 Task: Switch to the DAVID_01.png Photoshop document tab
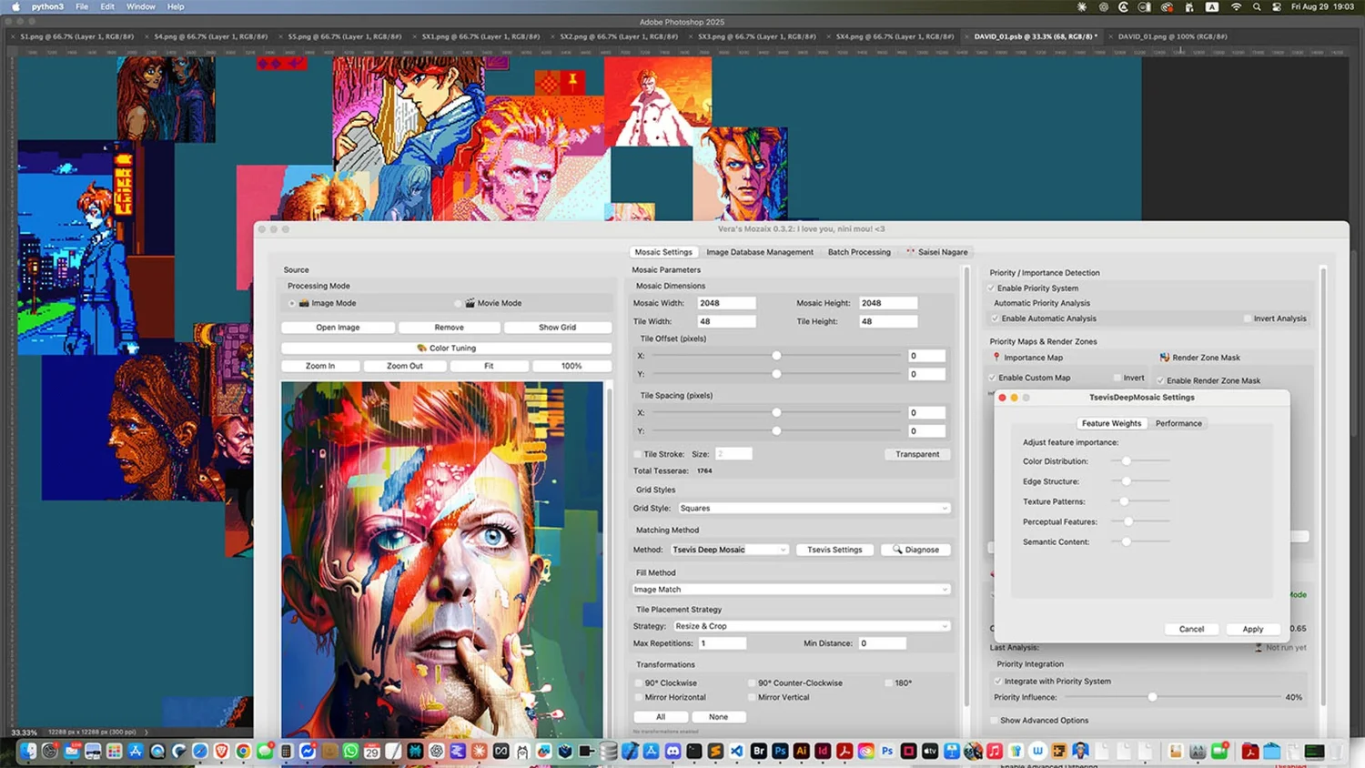pyautogui.click(x=1172, y=36)
